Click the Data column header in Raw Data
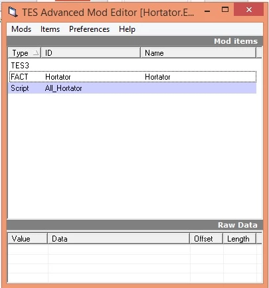 [x=119, y=239]
